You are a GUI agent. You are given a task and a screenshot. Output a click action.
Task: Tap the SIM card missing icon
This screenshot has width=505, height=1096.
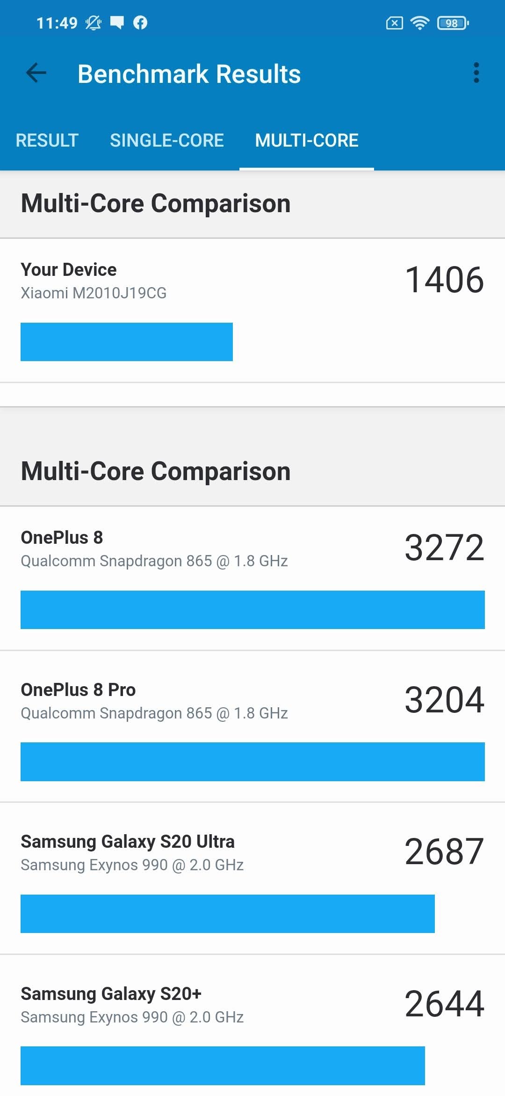[394, 22]
